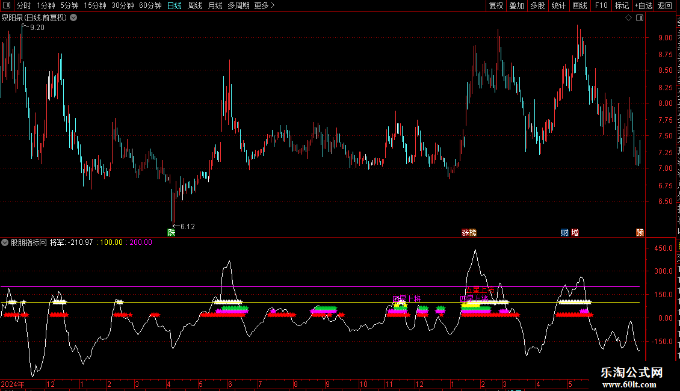
Task: Click the blue 财 event marker
Action: (x=564, y=232)
